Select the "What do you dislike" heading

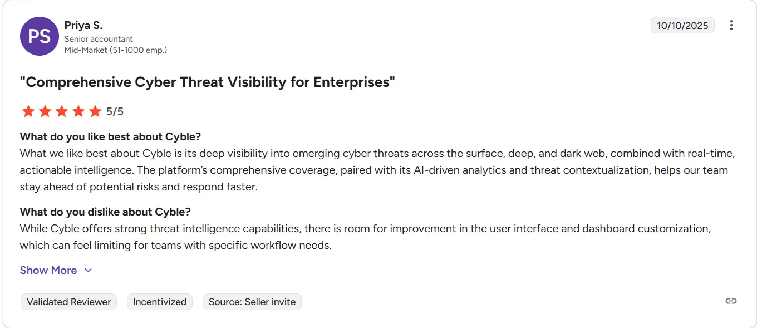pyautogui.click(x=105, y=212)
